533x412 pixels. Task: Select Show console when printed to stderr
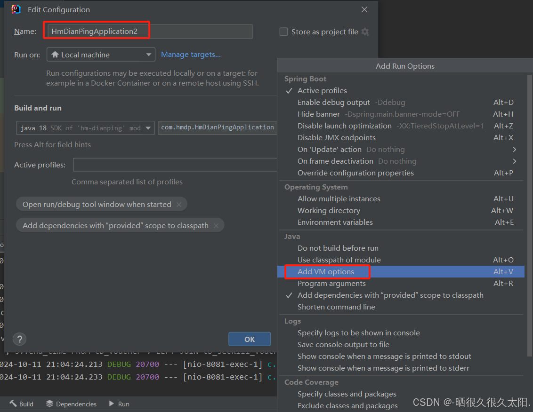[x=402, y=368]
